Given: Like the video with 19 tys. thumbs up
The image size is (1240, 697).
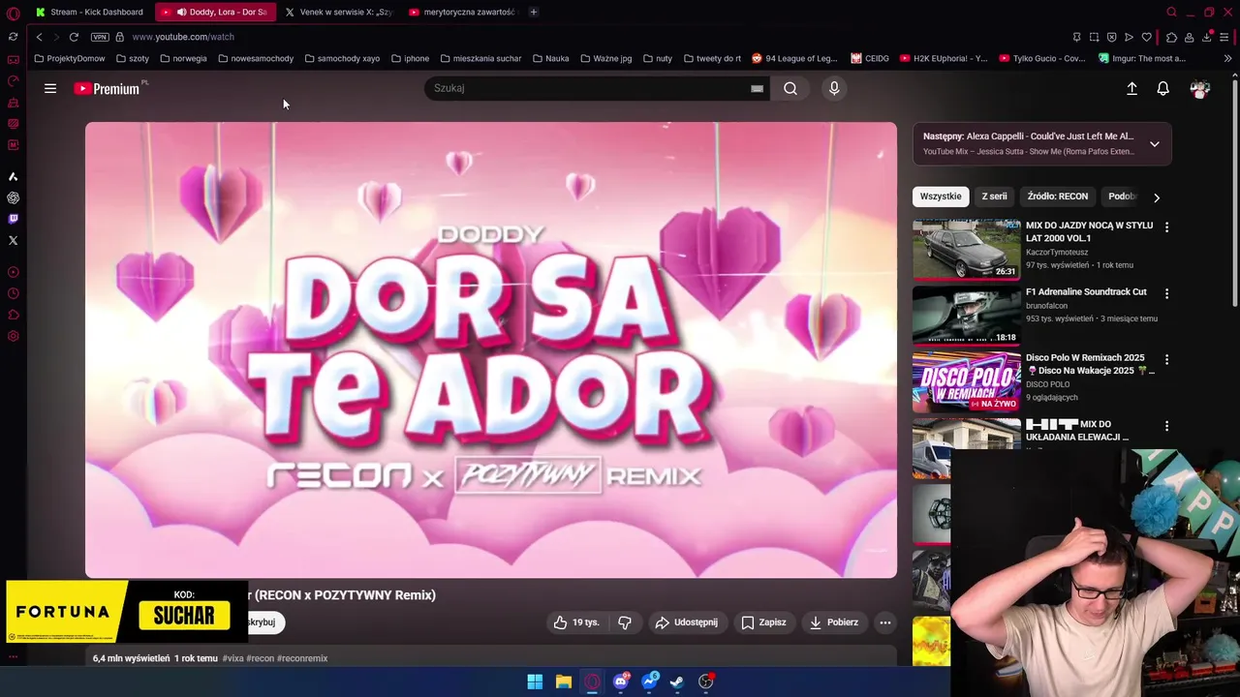Looking at the screenshot, I should 576,622.
